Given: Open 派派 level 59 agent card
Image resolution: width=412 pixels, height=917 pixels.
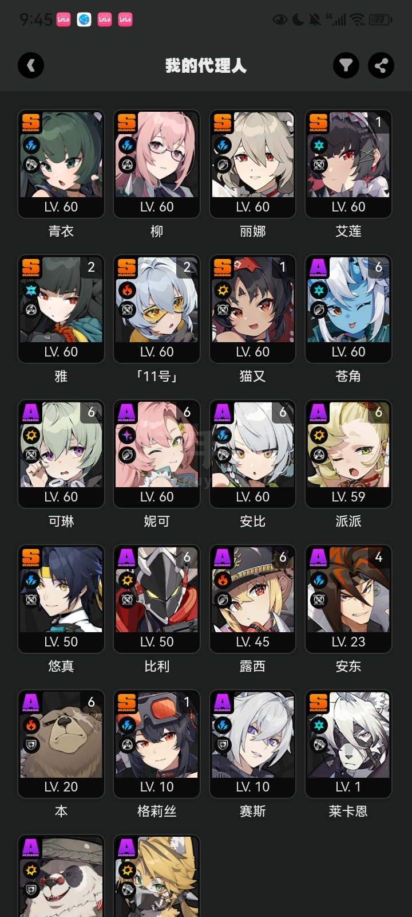Looking at the screenshot, I should (348, 454).
